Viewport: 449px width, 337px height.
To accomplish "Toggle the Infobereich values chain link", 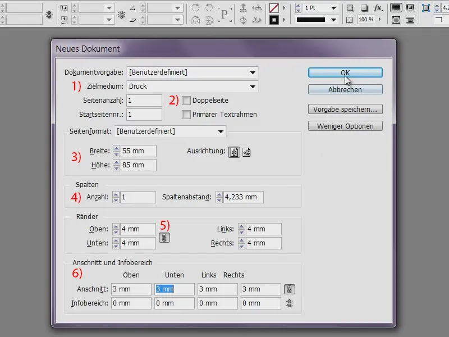I will coord(290,303).
